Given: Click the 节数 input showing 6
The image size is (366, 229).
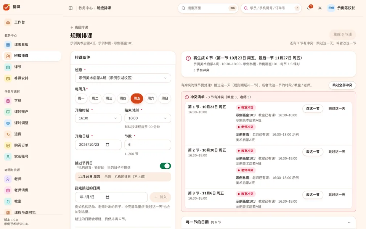Looking at the screenshot, I should tap(148, 145).
